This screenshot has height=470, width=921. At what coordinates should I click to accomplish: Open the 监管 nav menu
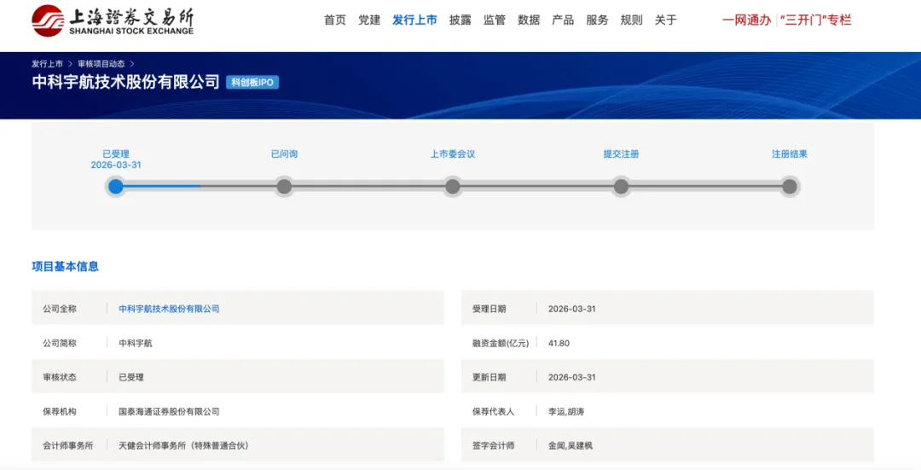[x=495, y=20]
